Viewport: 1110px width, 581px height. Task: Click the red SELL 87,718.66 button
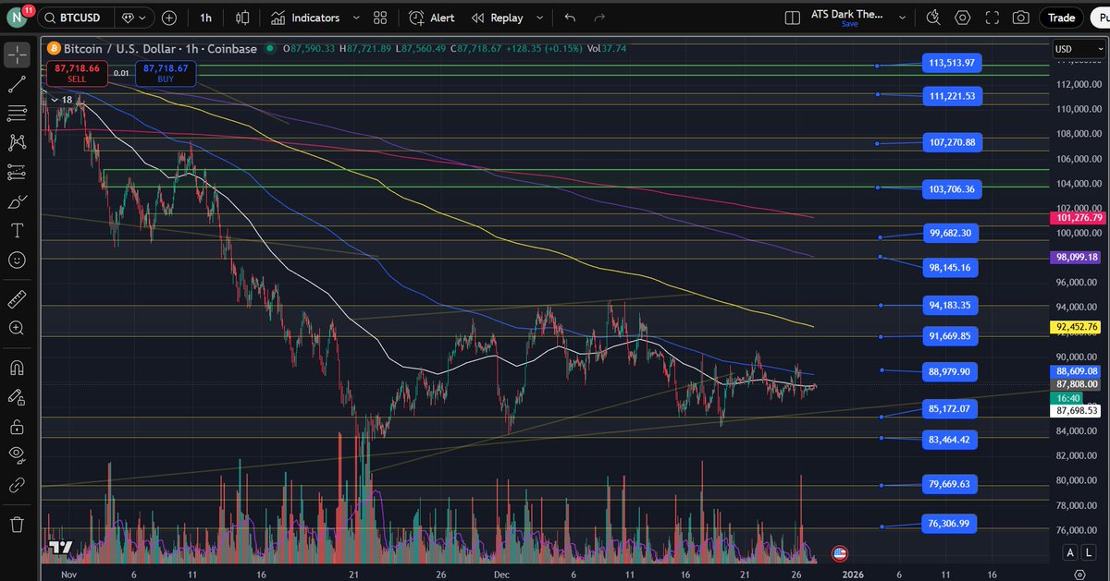tap(77, 73)
